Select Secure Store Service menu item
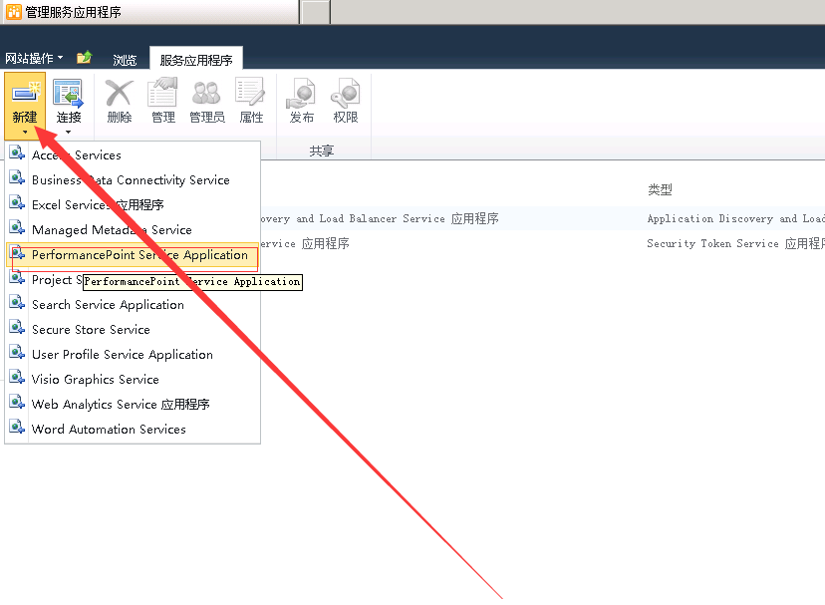Viewport: 825px width, 605px height. pos(133,330)
